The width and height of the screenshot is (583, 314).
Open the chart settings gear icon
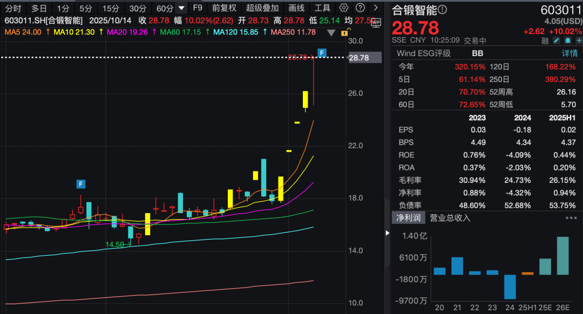coord(344,8)
